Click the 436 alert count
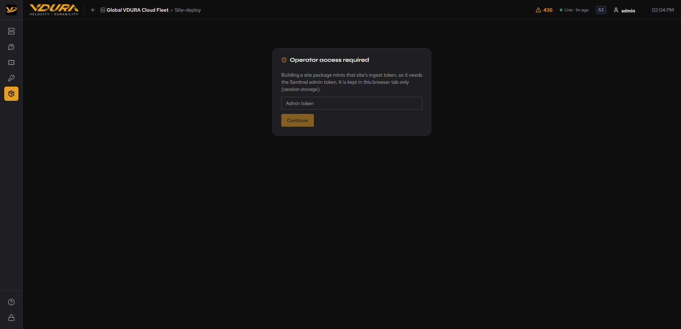Screen dimensions: 681x329 (x=548, y=10)
